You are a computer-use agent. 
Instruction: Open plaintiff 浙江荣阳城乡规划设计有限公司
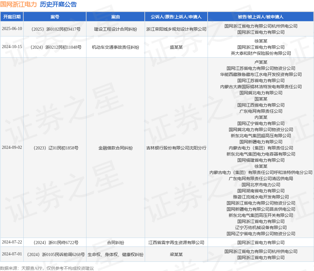[x=176, y=29]
